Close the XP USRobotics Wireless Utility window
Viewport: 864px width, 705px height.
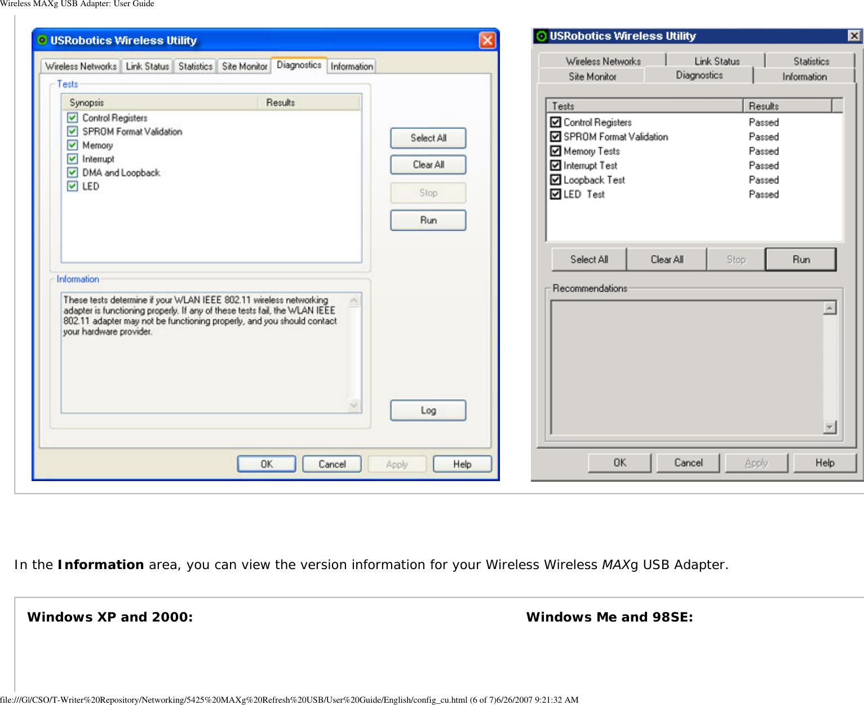coord(487,40)
